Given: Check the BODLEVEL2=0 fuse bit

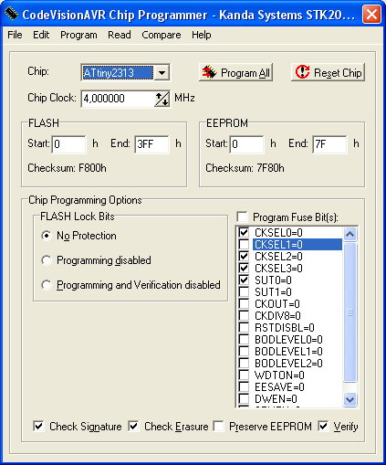Looking at the screenshot, I should [x=244, y=363].
